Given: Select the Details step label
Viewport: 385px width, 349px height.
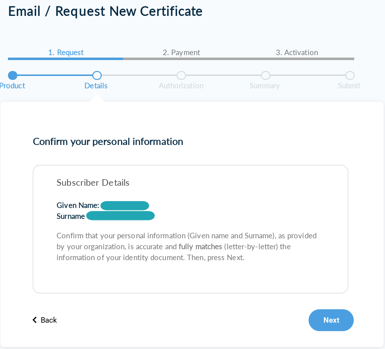Looking at the screenshot, I should coord(96,86).
